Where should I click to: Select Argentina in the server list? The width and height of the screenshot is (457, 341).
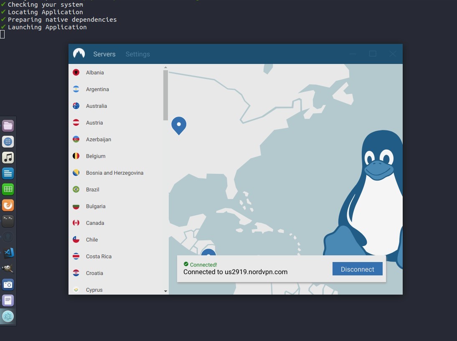116,89
